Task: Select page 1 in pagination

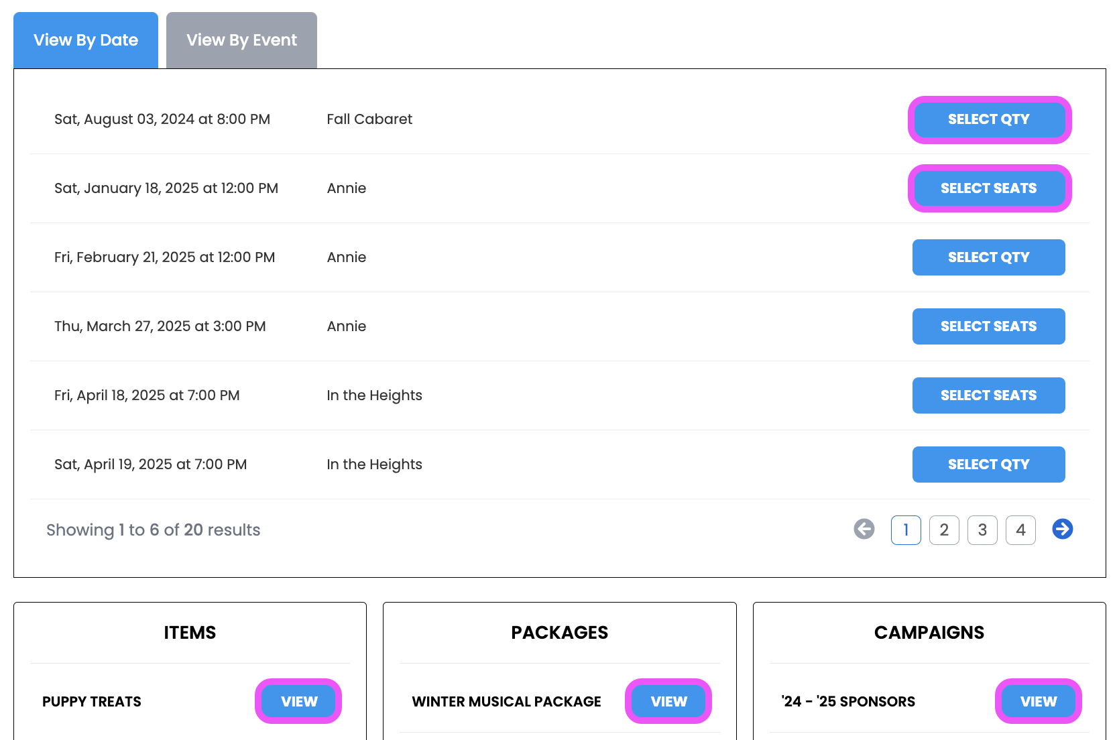Action: [x=906, y=530]
